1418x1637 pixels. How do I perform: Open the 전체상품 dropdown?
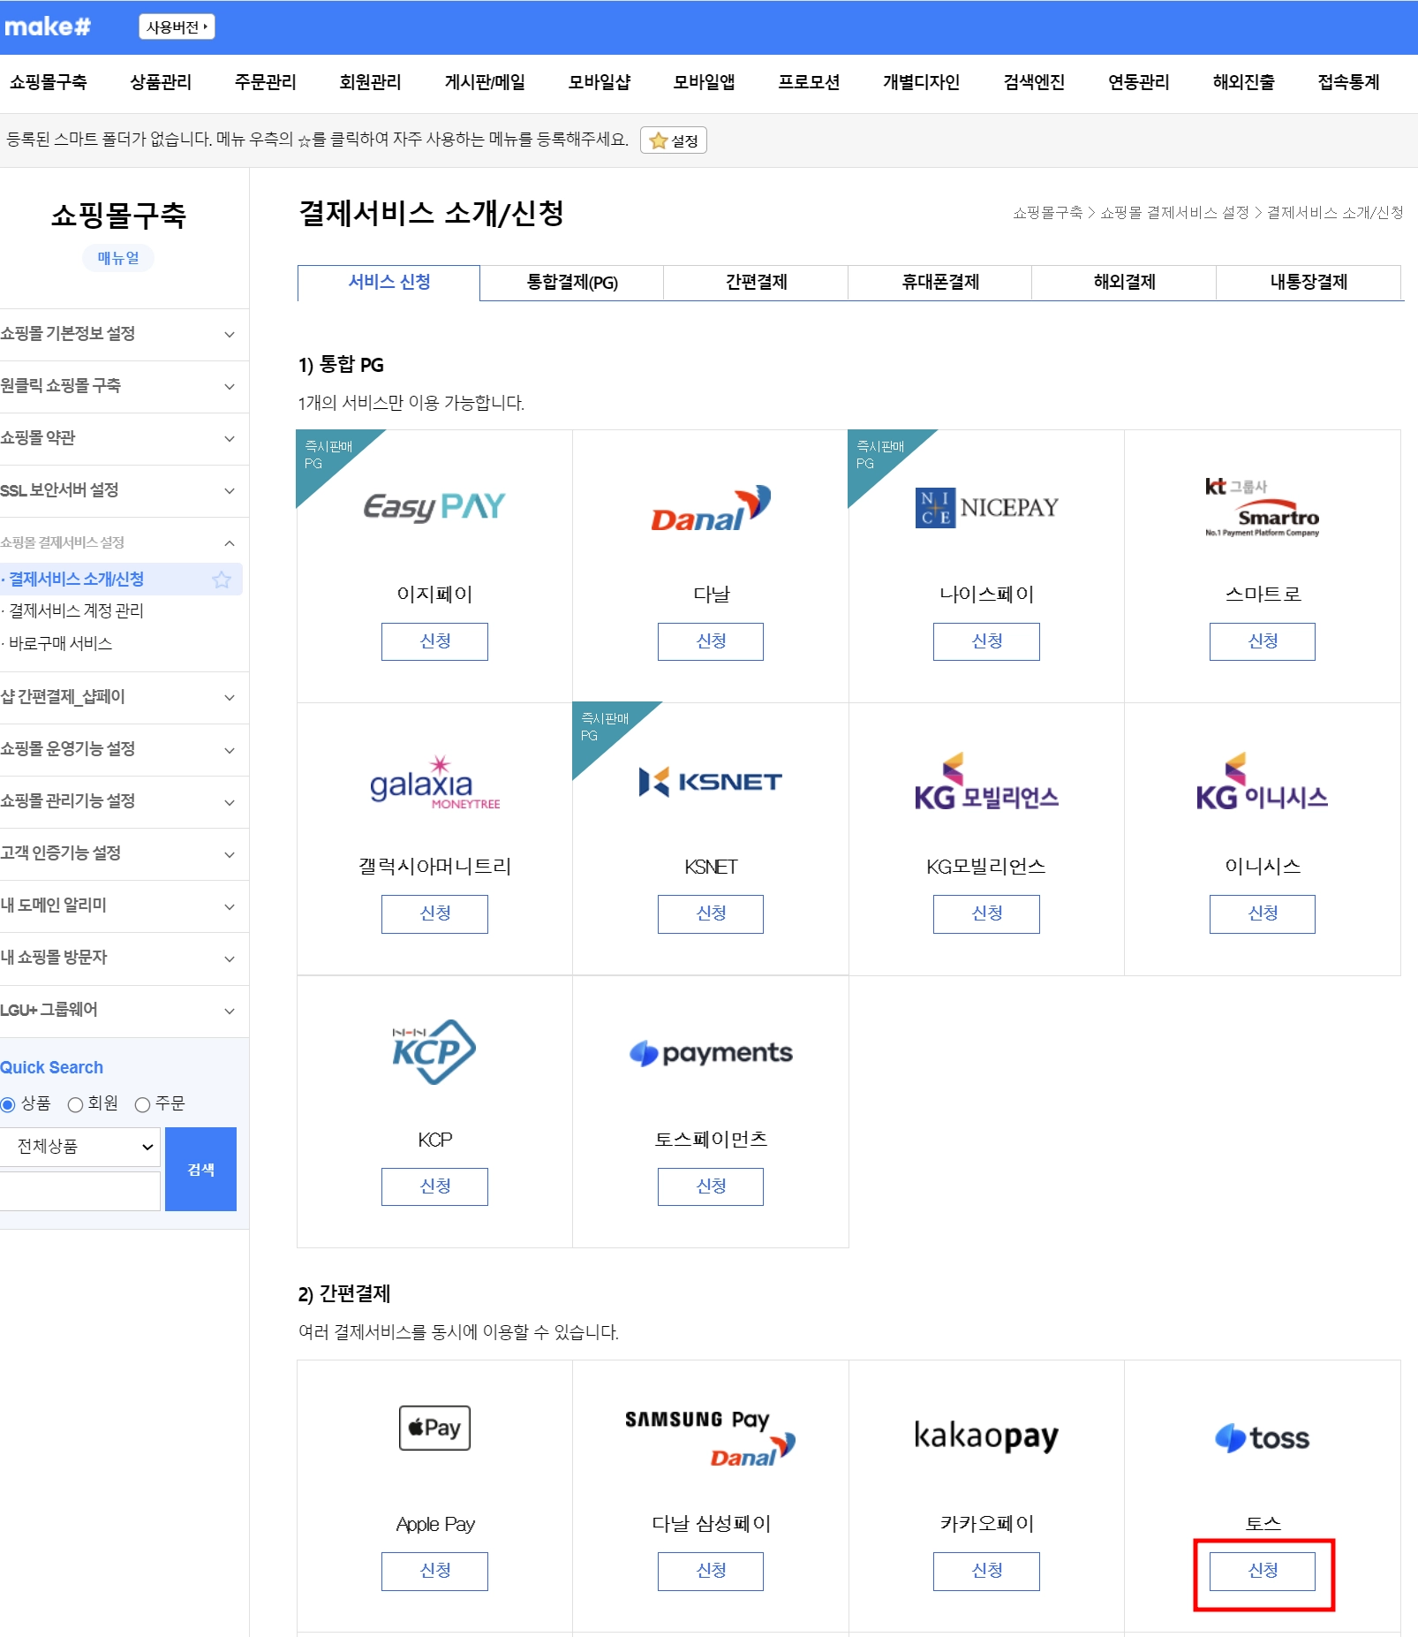[79, 1147]
